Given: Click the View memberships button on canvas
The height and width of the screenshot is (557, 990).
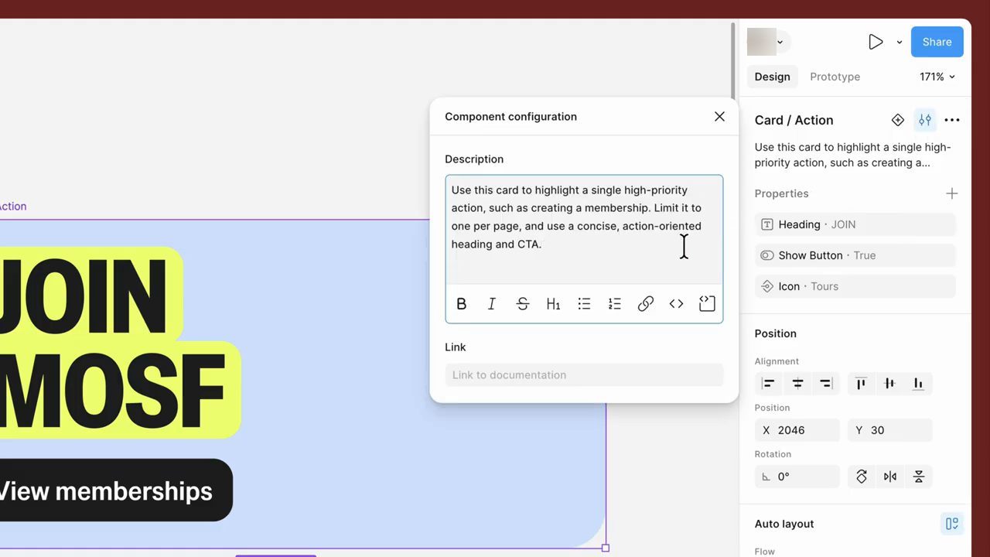Looking at the screenshot, I should pyautogui.click(x=114, y=490).
